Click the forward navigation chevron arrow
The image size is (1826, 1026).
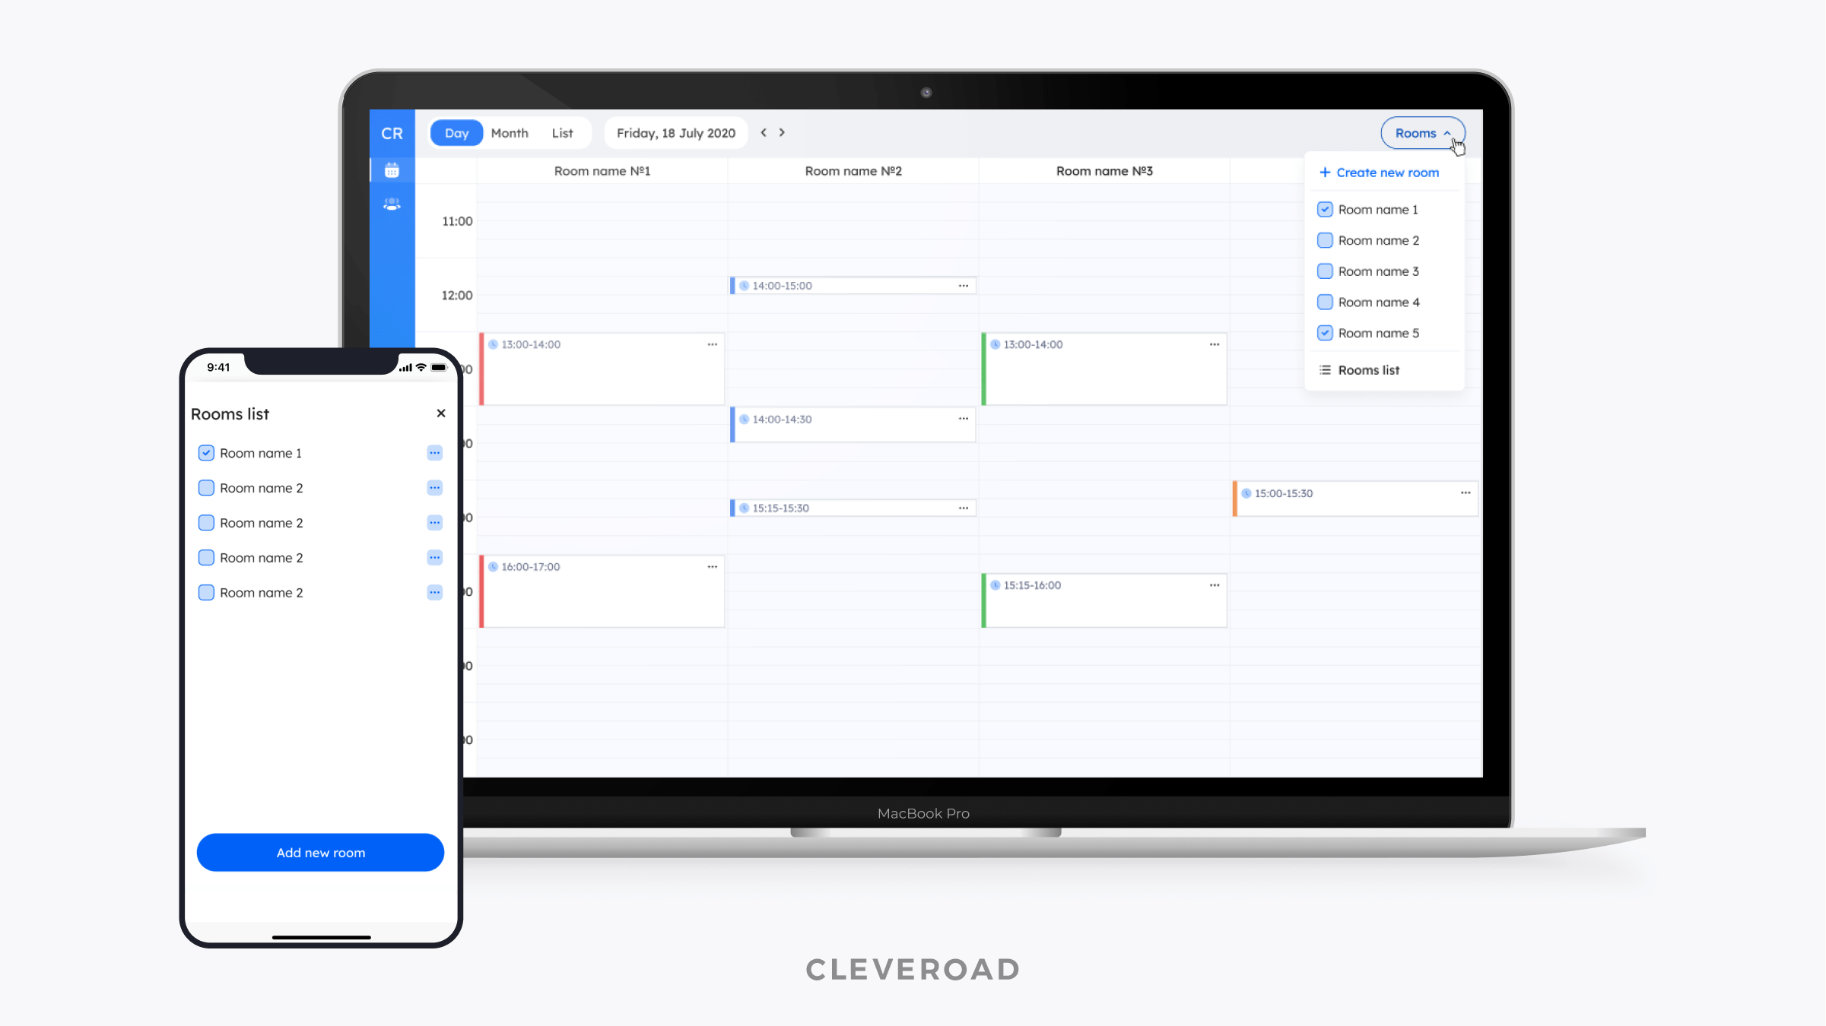(781, 133)
